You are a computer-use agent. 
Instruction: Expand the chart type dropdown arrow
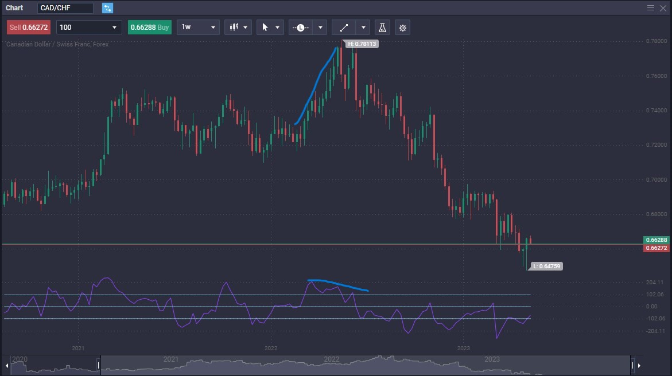(x=245, y=27)
